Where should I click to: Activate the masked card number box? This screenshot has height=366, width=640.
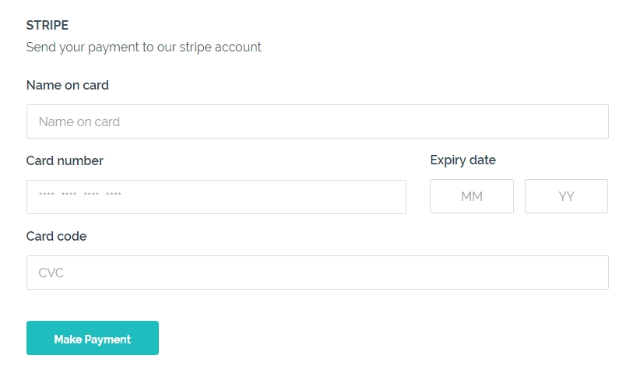pos(216,197)
